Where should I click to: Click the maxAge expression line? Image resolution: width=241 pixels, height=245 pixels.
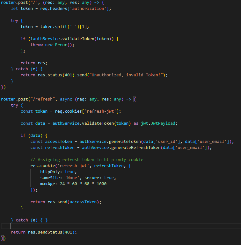[73, 184]
